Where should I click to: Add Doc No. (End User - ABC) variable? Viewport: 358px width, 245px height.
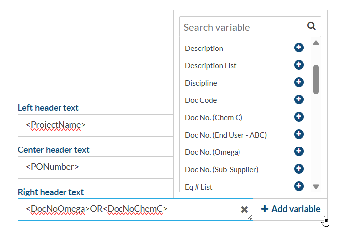tap(298, 134)
